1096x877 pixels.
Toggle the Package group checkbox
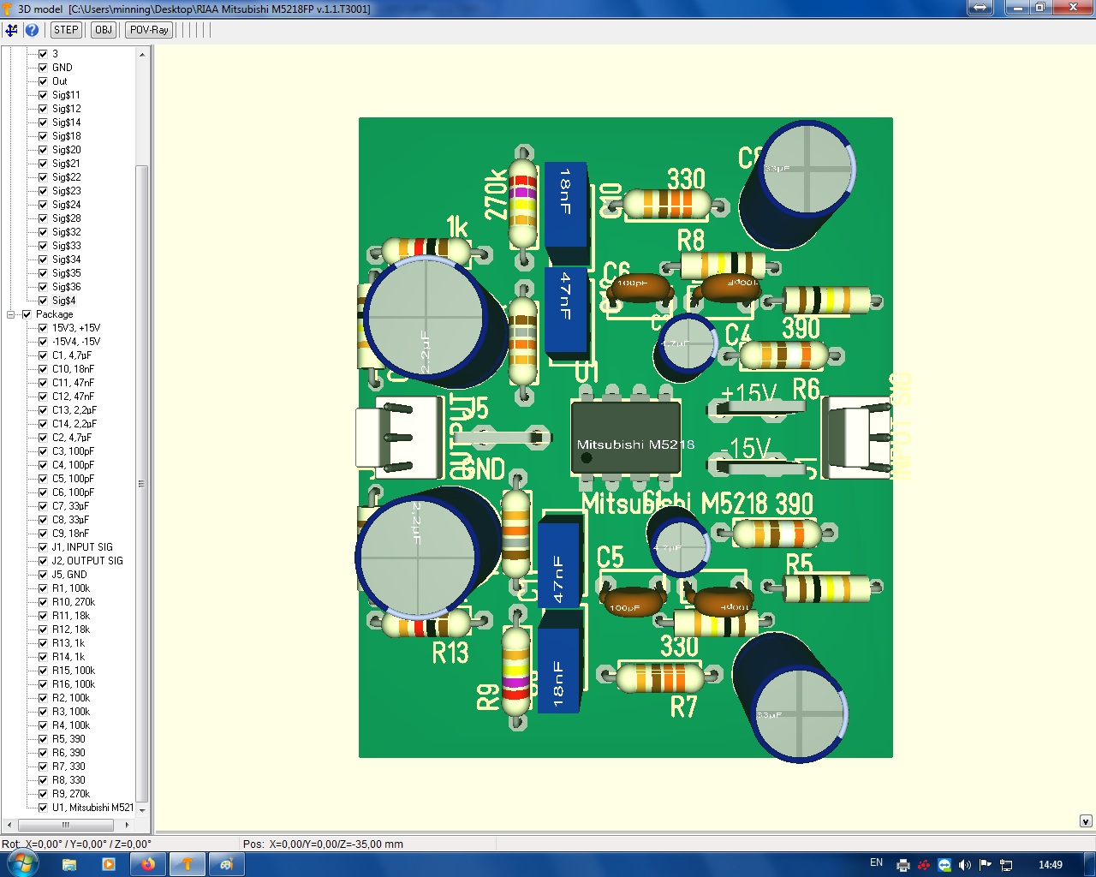click(27, 314)
